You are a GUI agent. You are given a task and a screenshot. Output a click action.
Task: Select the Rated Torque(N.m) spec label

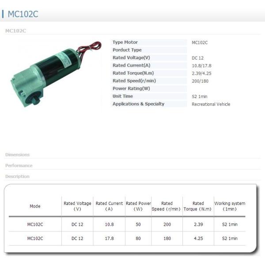tap(133, 73)
